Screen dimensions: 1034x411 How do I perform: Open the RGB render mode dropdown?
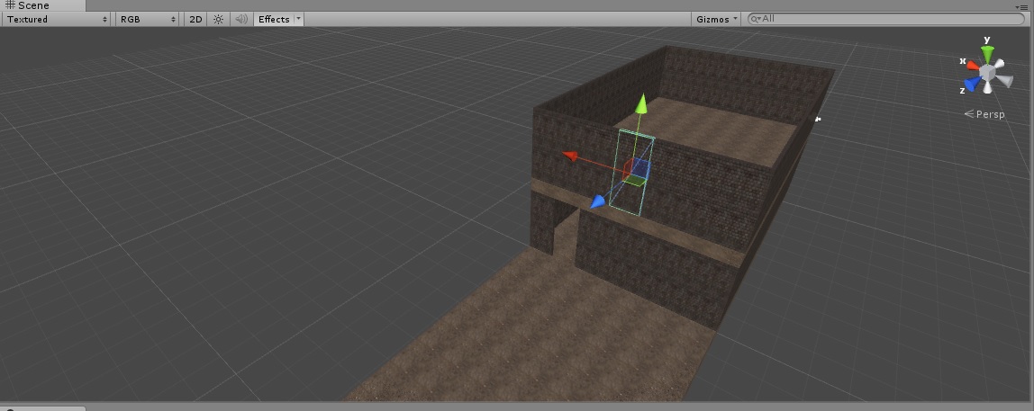(x=147, y=19)
